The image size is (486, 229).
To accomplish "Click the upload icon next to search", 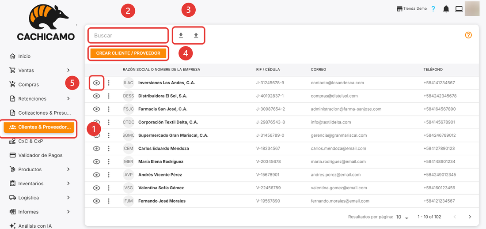I will [x=196, y=35].
